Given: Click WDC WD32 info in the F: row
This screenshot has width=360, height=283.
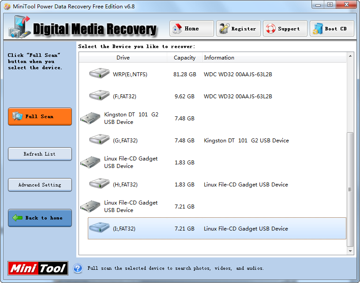Looking at the screenshot, I should point(238,97).
